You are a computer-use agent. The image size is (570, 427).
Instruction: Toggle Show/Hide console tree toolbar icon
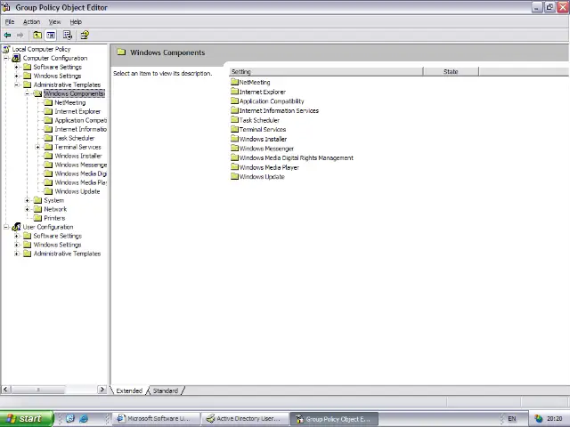coord(51,36)
